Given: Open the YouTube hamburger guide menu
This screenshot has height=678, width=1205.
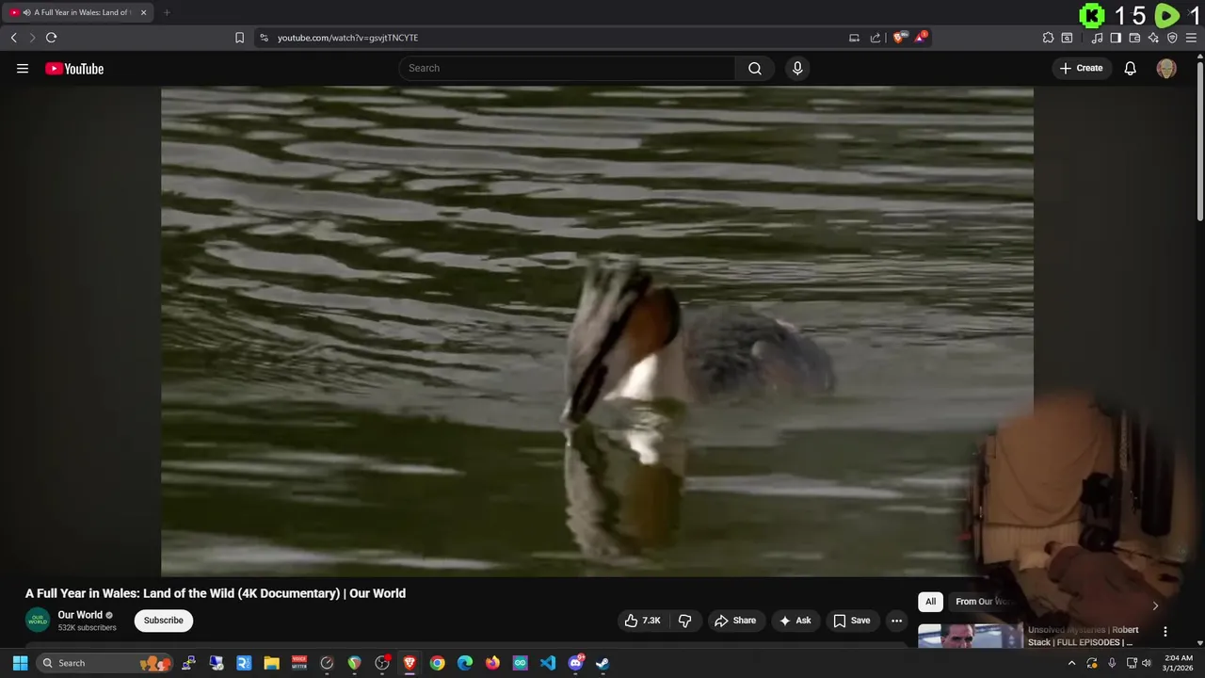Looking at the screenshot, I should [x=23, y=68].
